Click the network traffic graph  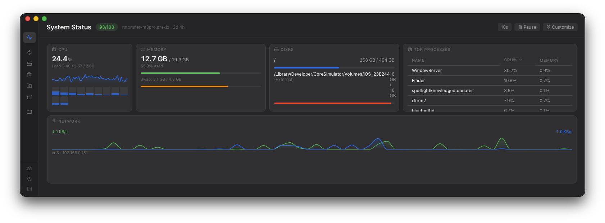point(312,143)
